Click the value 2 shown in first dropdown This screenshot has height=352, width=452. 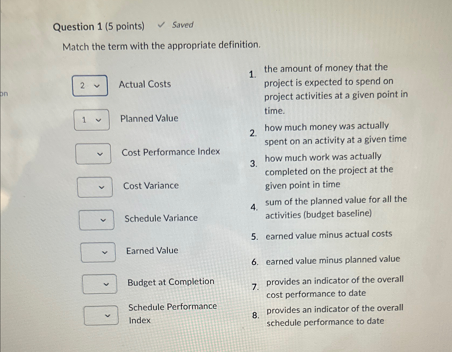pos(82,85)
